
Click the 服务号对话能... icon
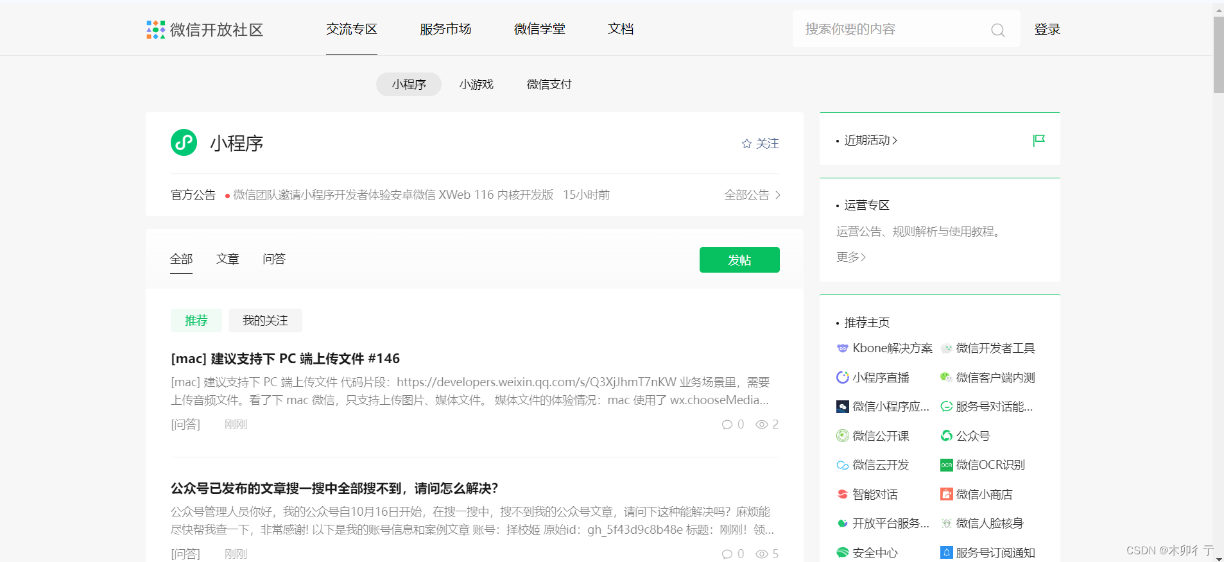946,407
